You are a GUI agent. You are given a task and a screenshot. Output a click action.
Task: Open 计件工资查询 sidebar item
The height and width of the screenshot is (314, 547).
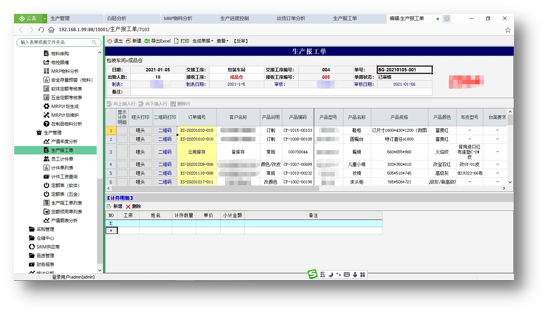coord(60,176)
